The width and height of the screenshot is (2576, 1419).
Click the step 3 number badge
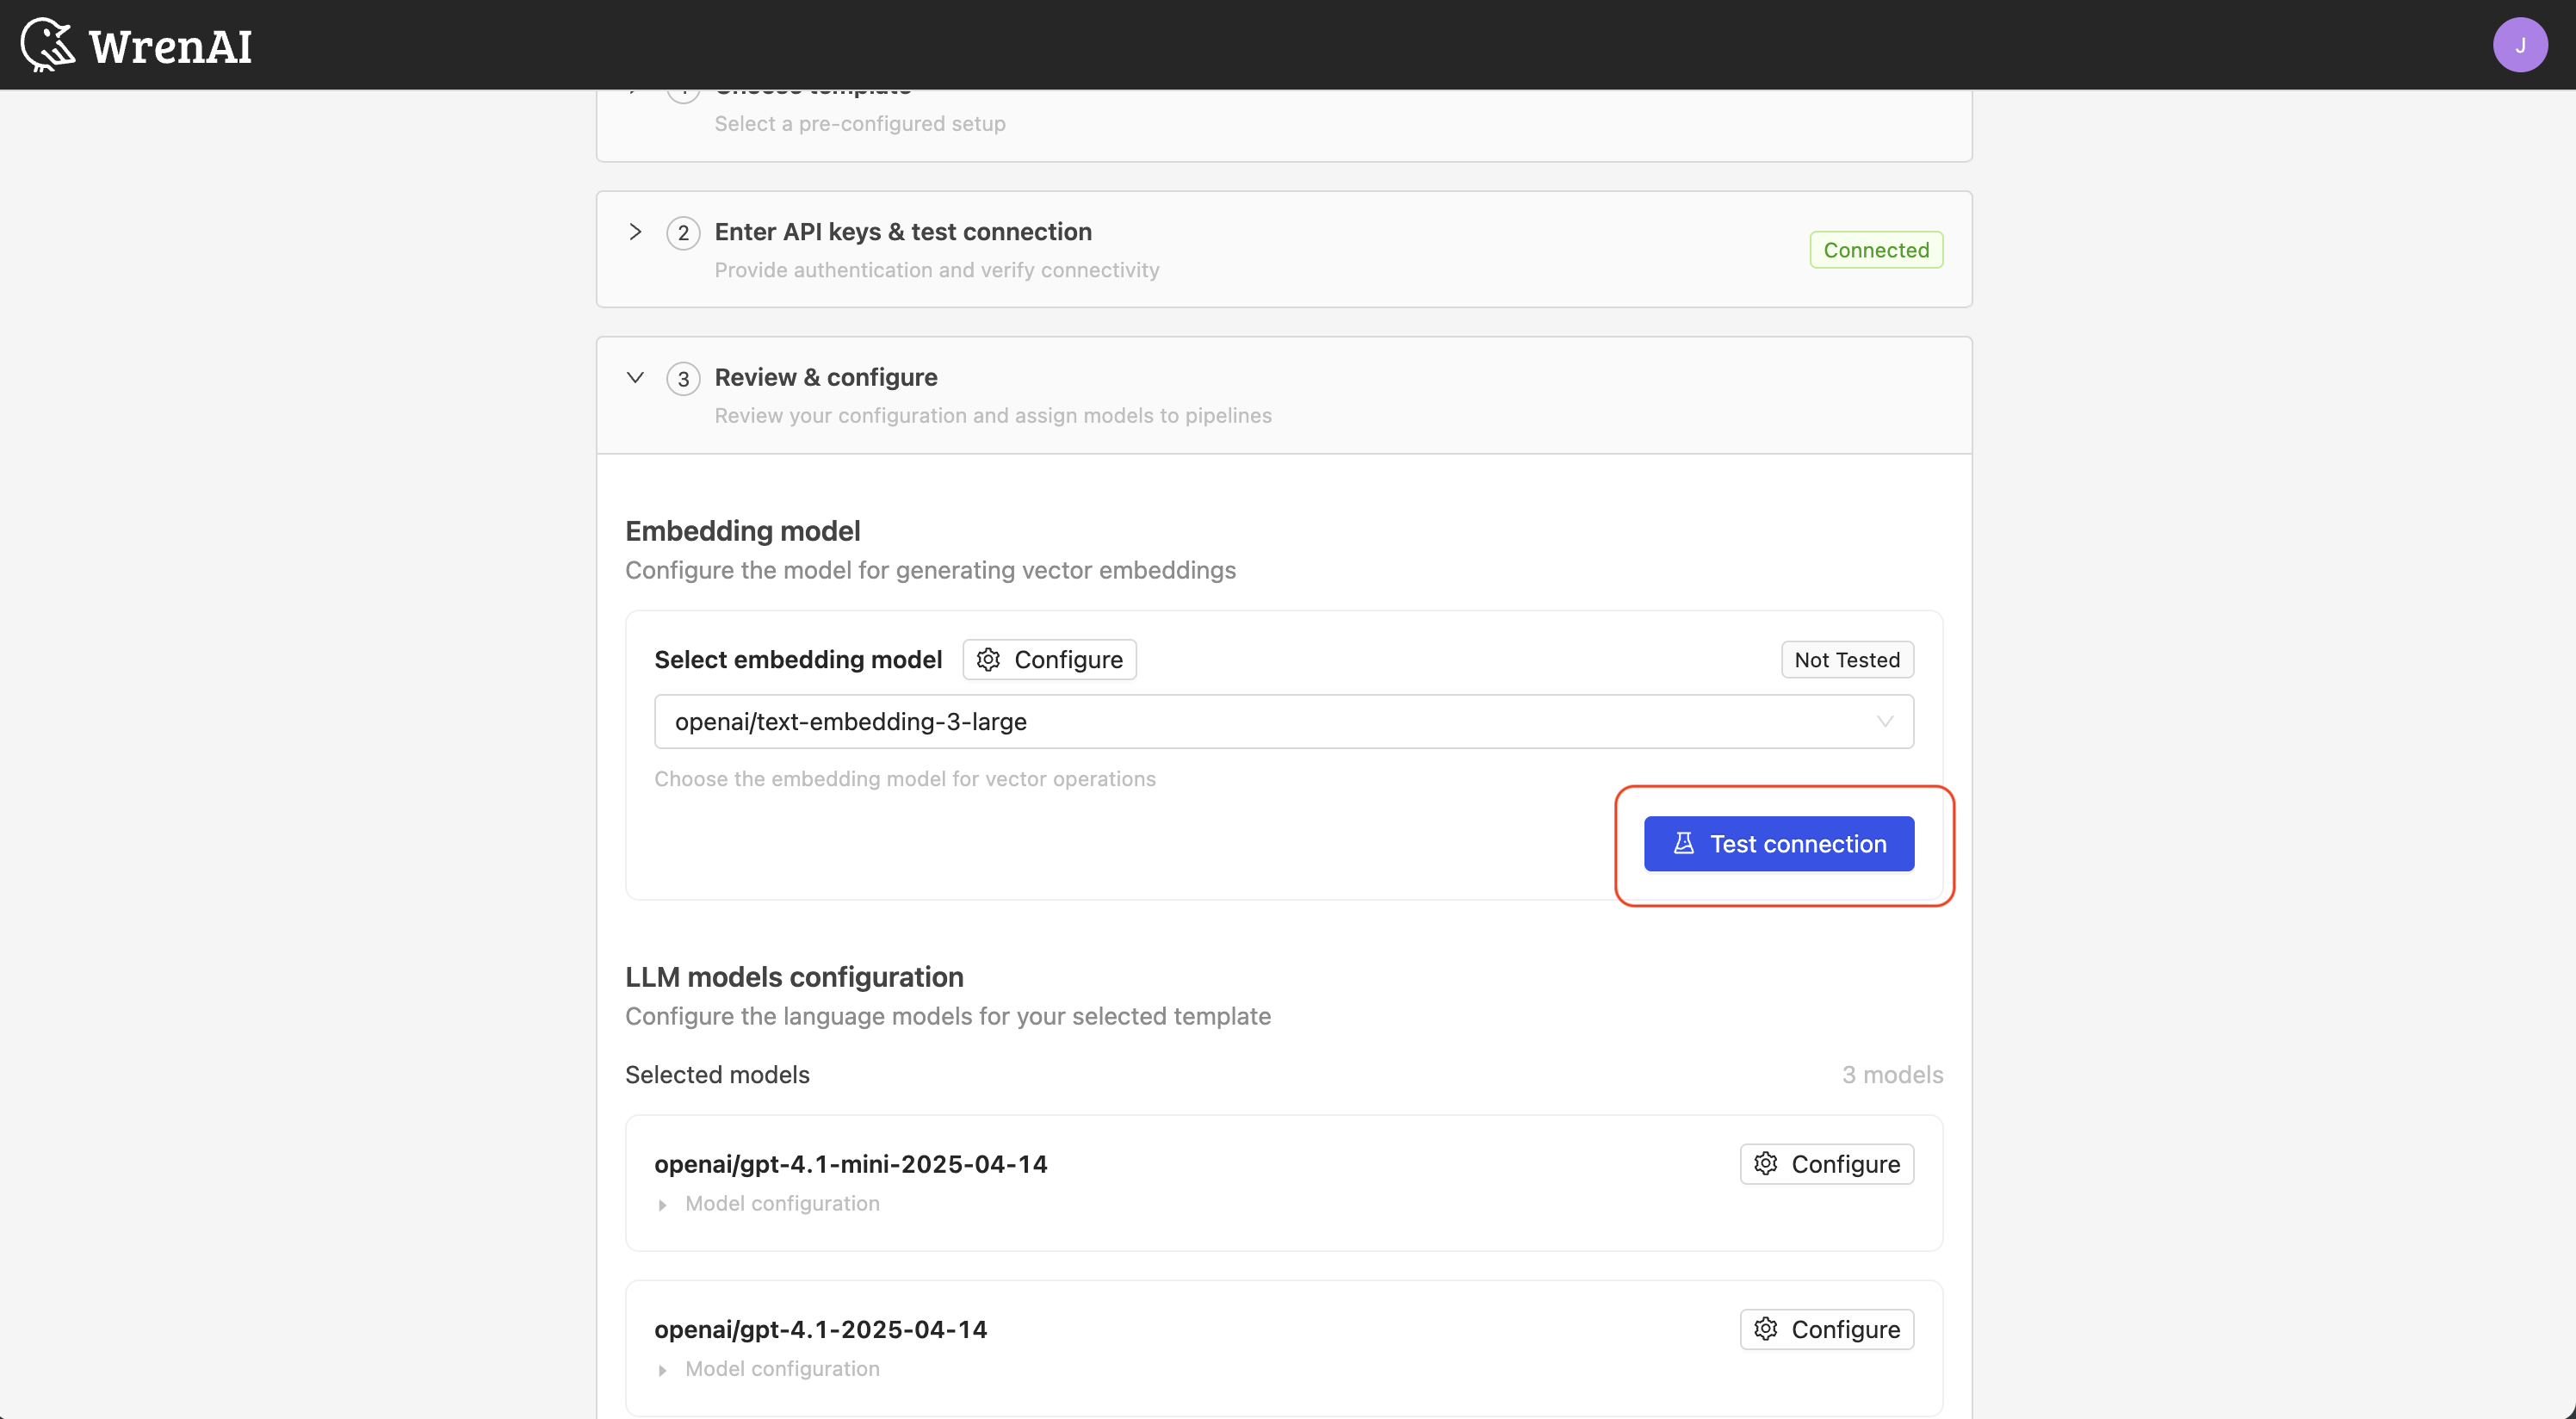tap(684, 378)
